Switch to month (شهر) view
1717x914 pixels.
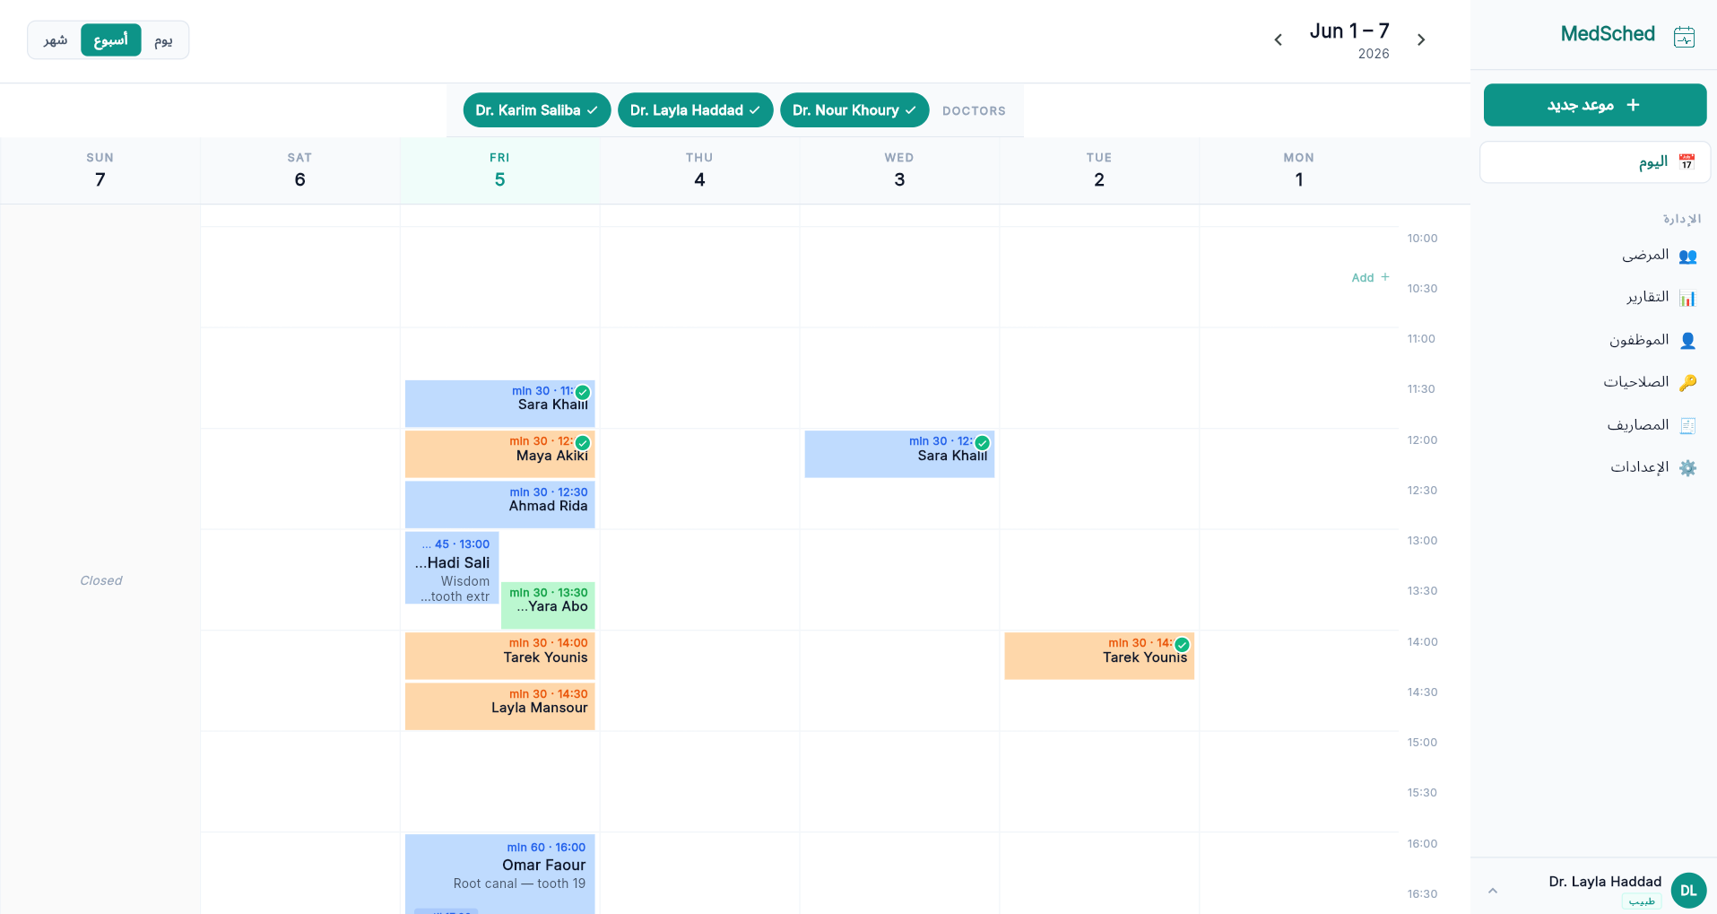(56, 40)
